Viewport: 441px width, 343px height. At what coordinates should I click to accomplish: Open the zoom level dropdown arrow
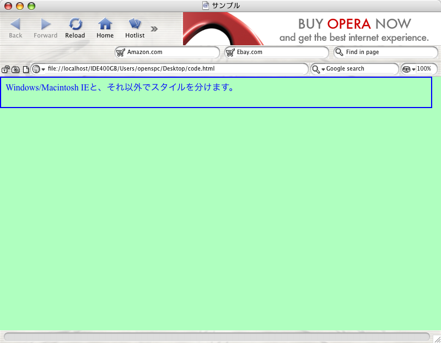point(414,69)
